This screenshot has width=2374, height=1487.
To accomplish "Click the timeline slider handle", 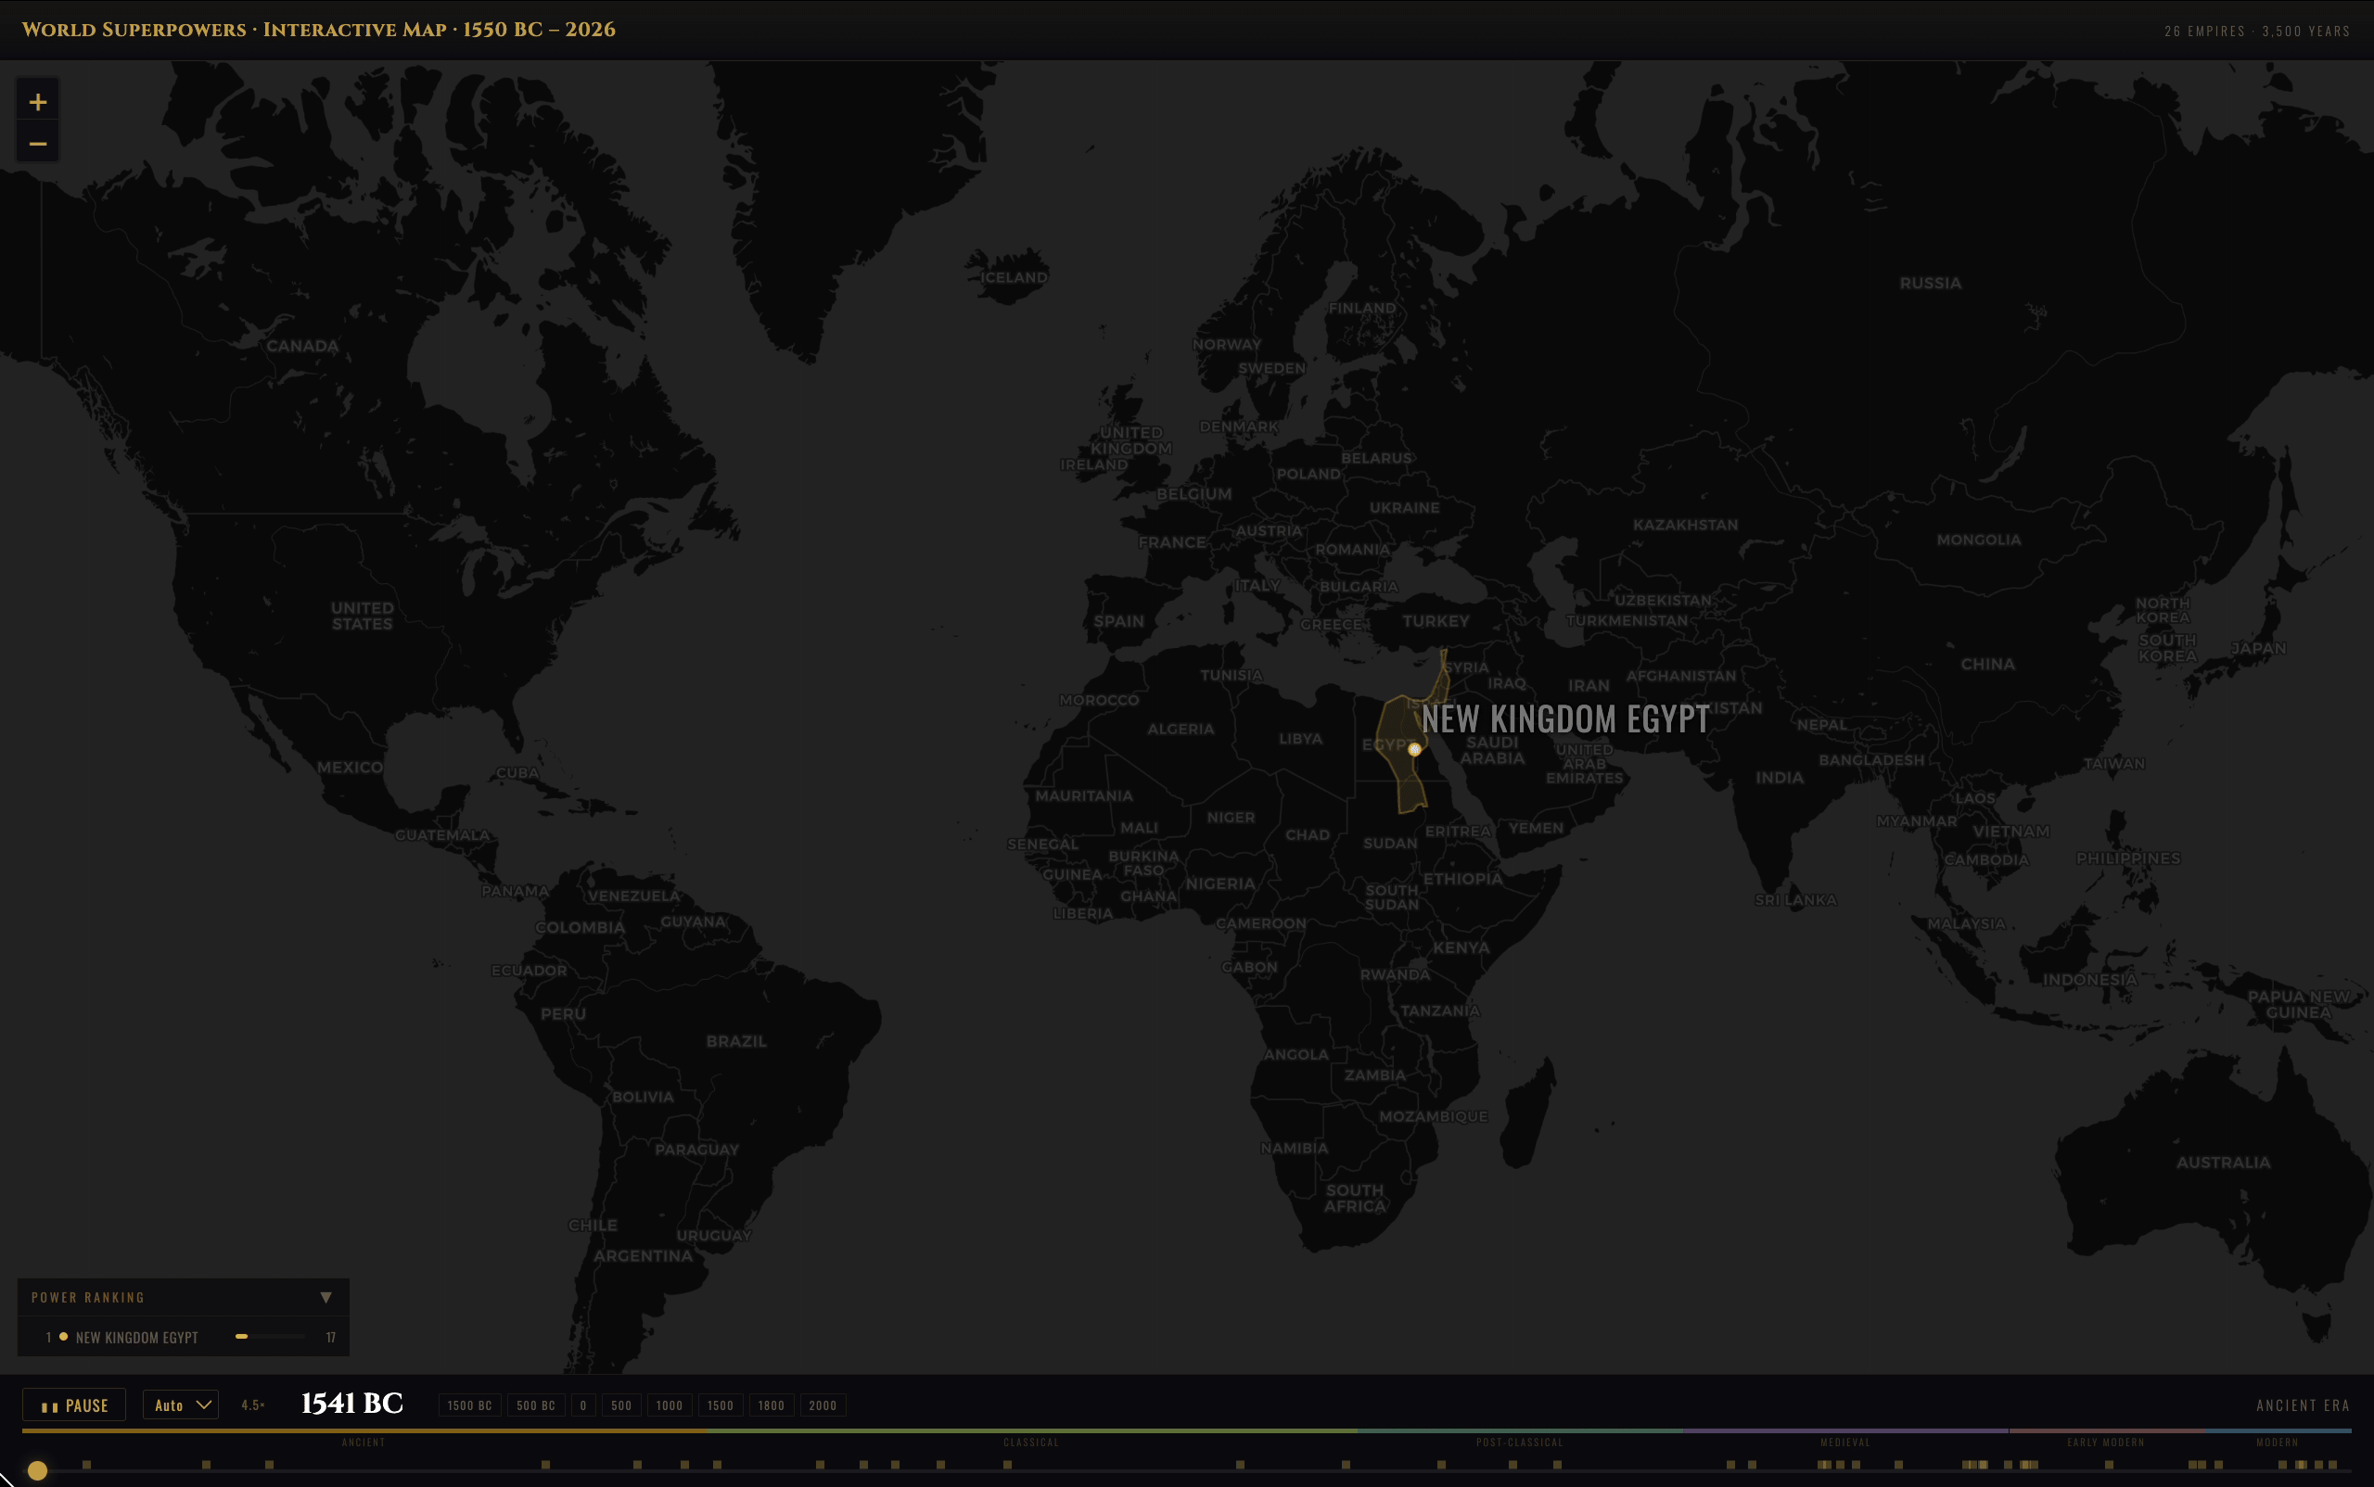I will pyautogui.click(x=37, y=1470).
